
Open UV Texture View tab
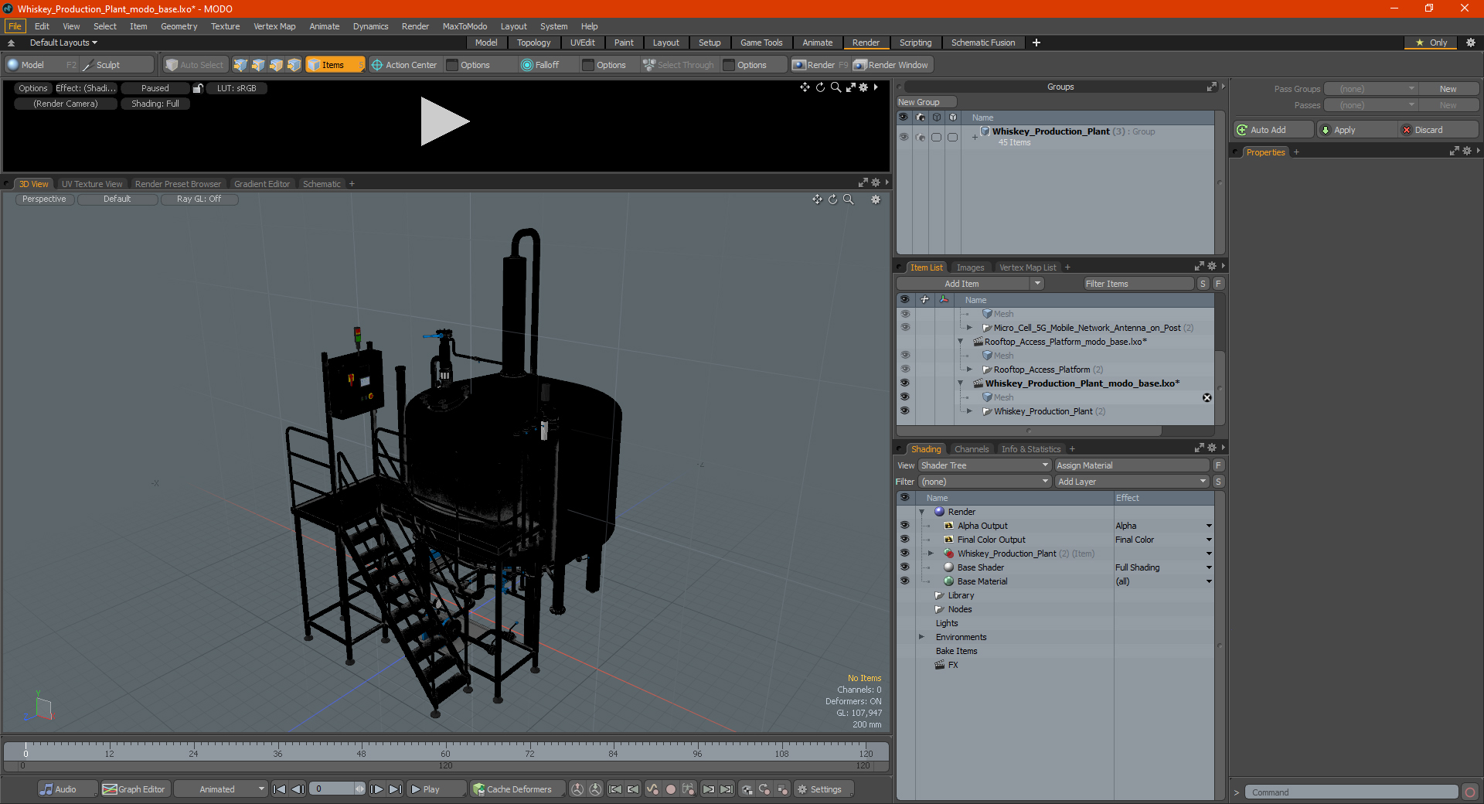click(92, 184)
